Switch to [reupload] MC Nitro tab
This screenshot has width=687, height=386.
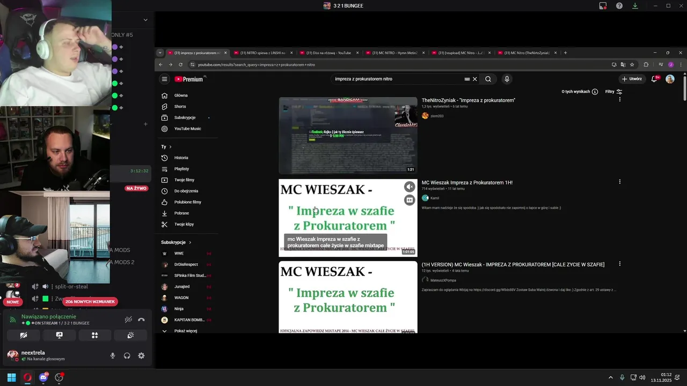[461, 53]
